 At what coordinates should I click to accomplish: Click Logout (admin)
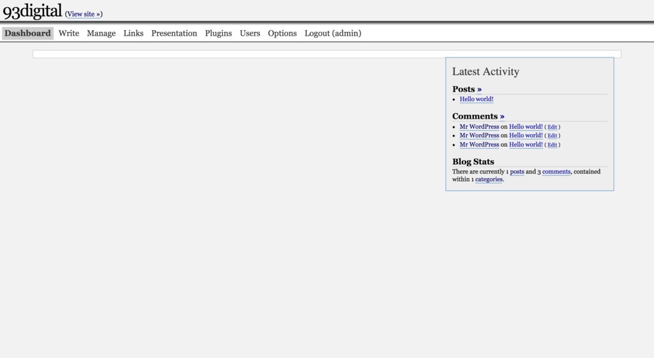(x=333, y=33)
